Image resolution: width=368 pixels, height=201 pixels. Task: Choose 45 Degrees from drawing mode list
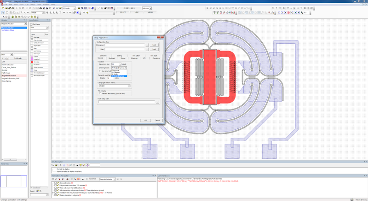pyautogui.click(x=115, y=72)
